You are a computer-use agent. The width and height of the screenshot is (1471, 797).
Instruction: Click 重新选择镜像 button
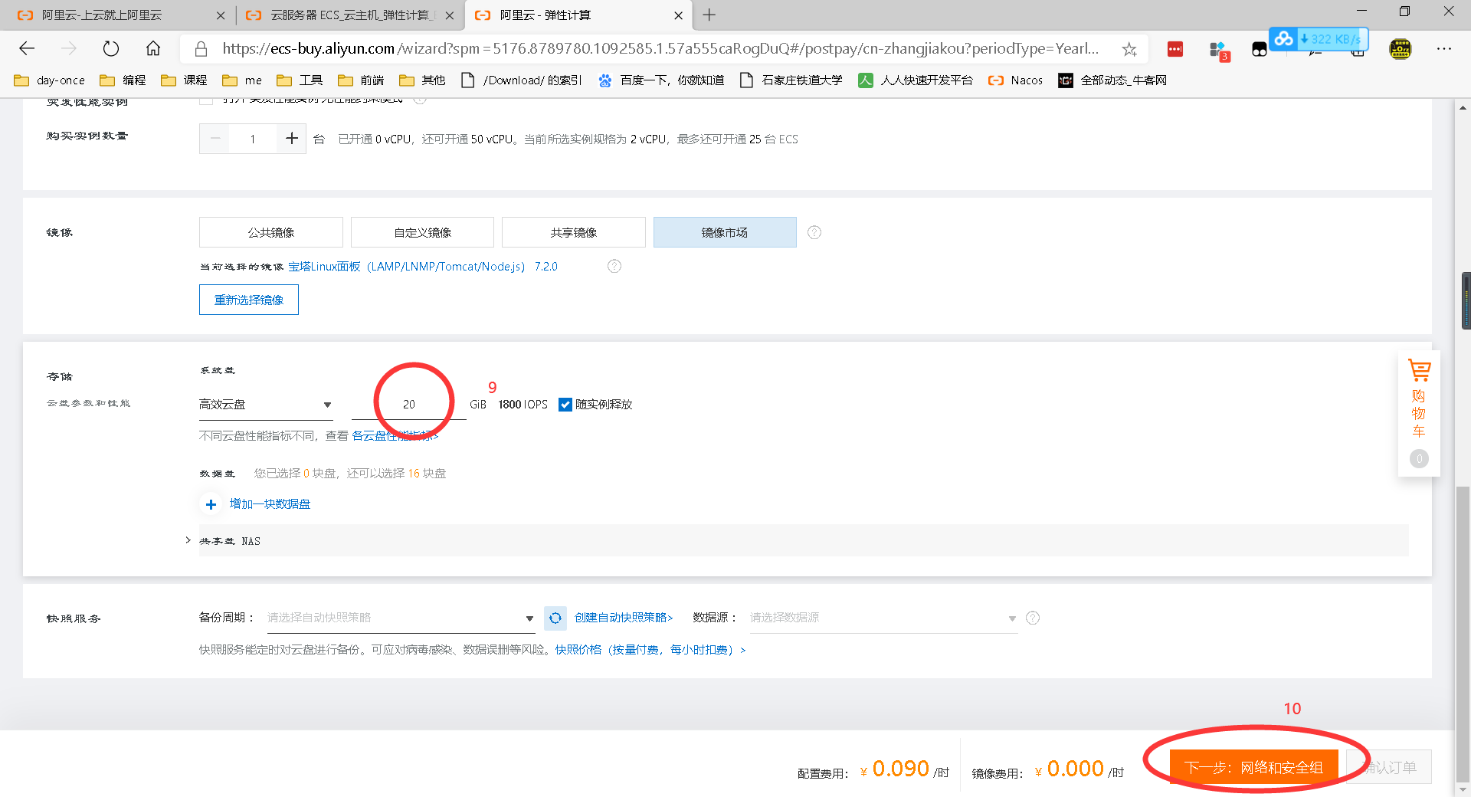tap(249, 300)
